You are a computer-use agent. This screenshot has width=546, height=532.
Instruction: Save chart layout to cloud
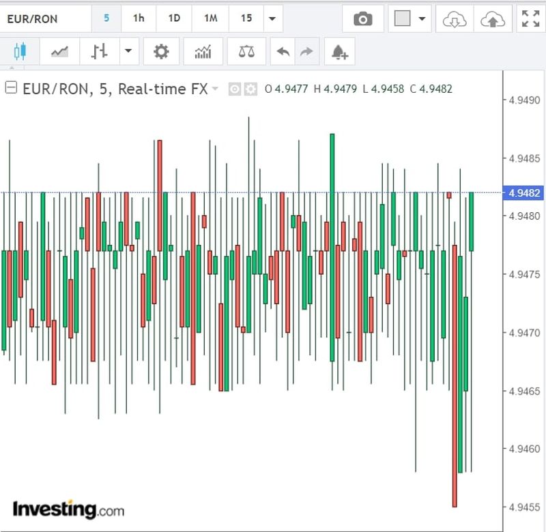pyautogui.click(x=492, y=19)
